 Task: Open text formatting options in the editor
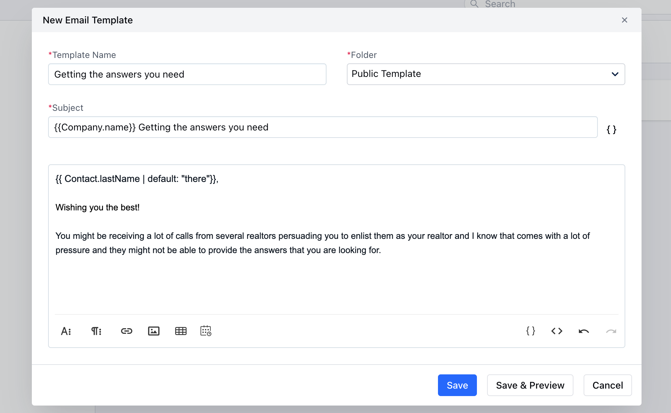pyautogui.click(x=66, y=331)
